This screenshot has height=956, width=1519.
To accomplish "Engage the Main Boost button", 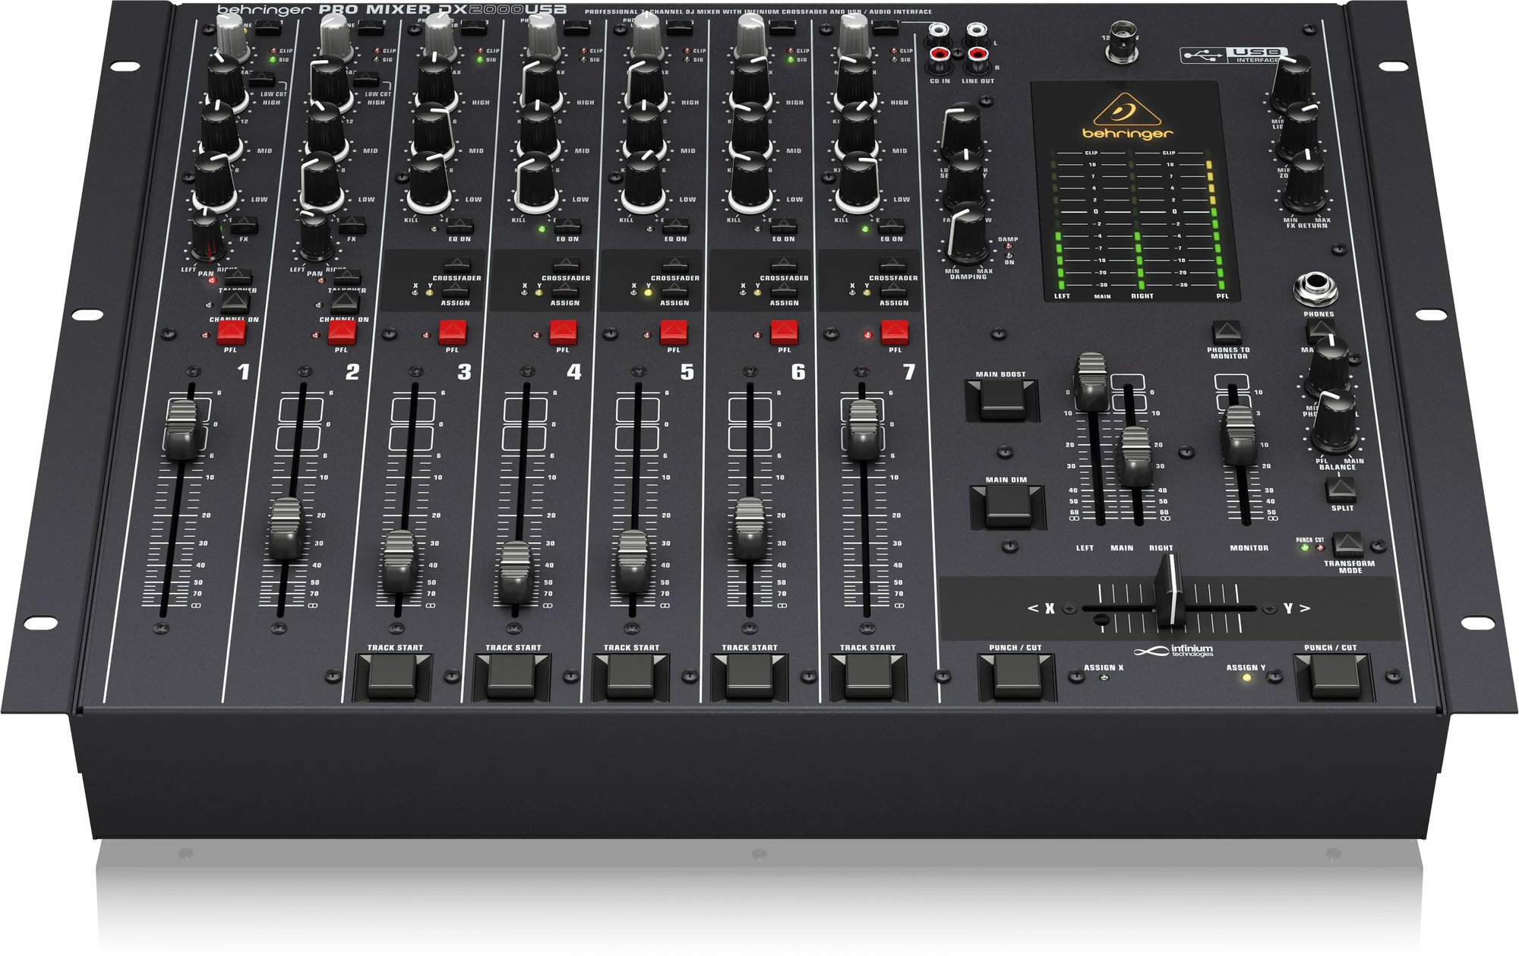I will [1002, 400].
